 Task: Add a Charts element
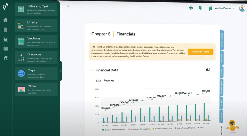tap(36, 26)
